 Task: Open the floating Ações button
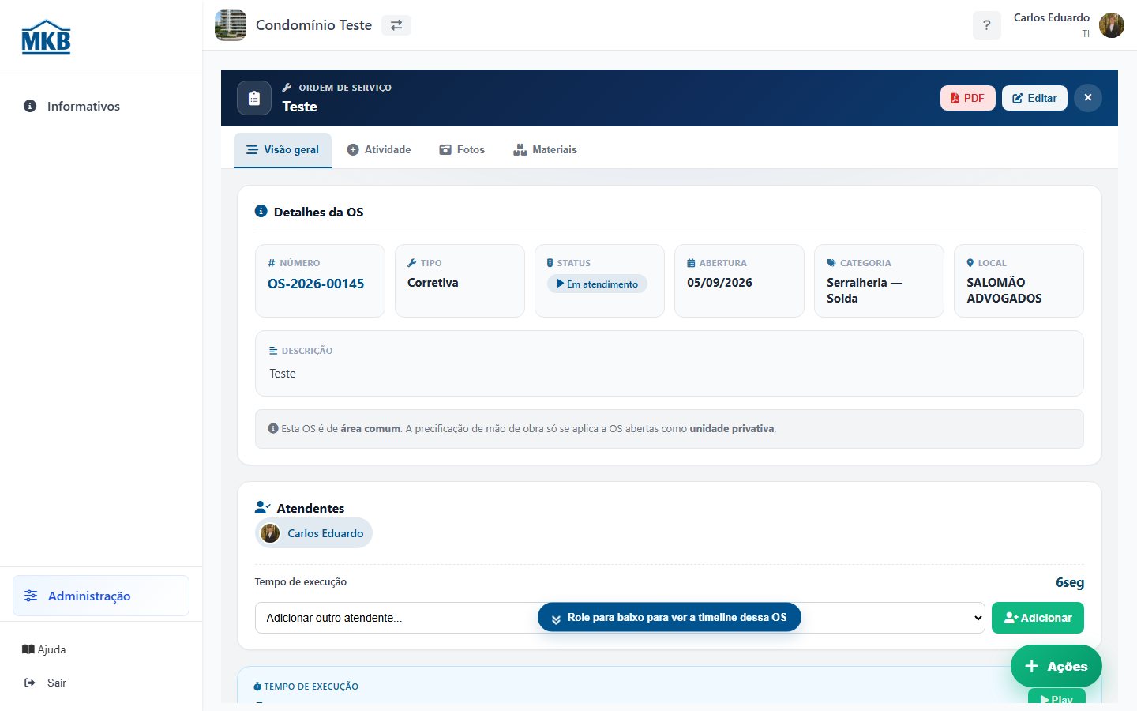pyautogui.click(x=1056, y=666)
